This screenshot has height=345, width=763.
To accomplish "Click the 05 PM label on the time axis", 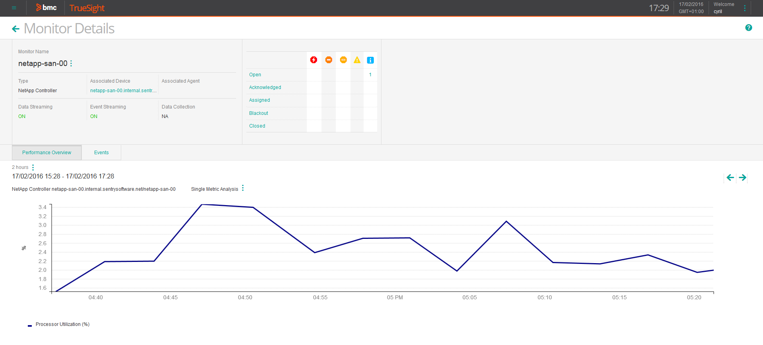I will pyautogui.click(x=395, y=297).
